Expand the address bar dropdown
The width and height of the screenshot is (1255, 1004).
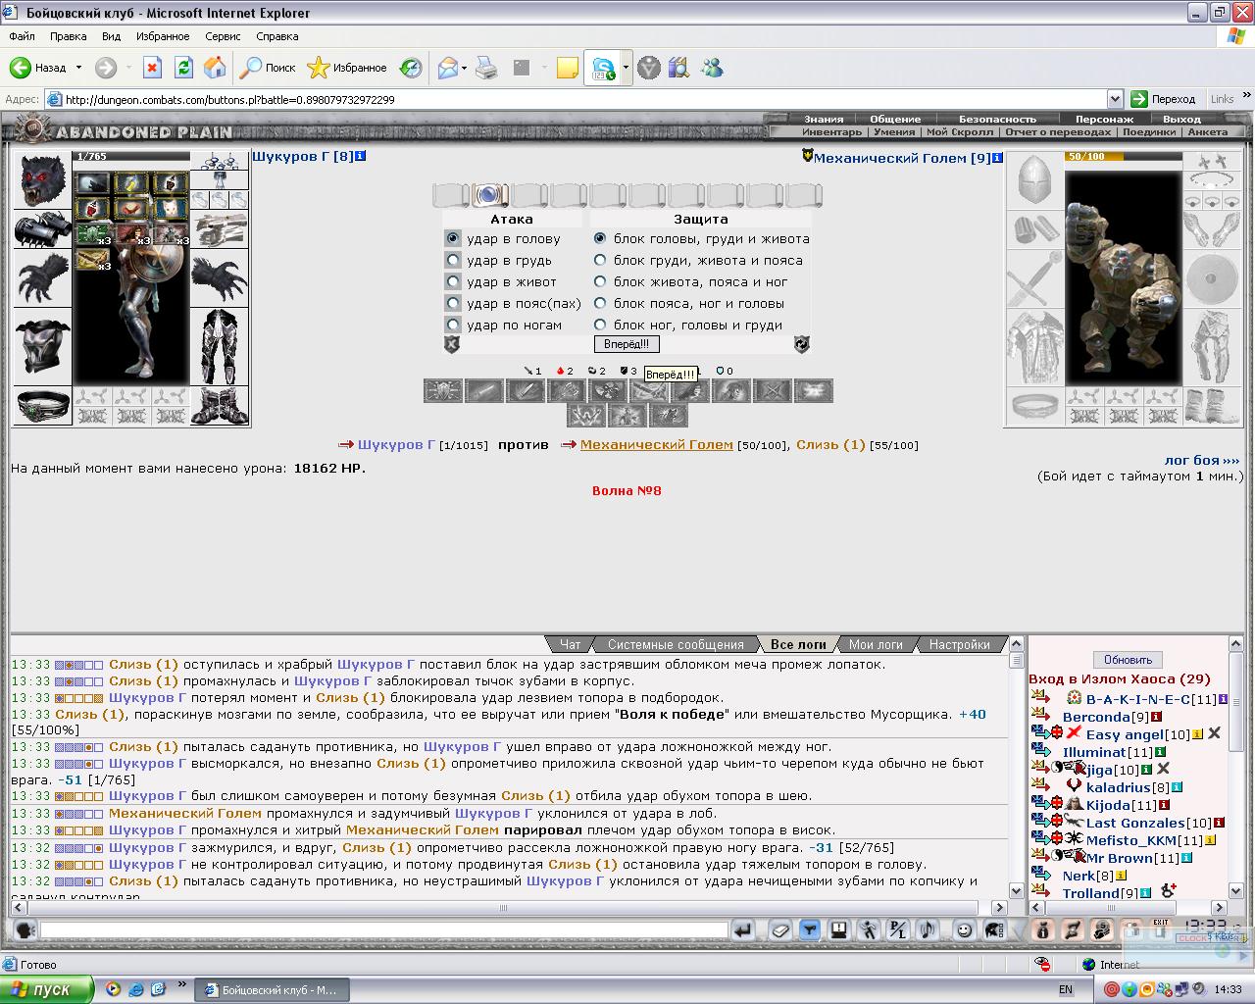tap(1115, 99)
